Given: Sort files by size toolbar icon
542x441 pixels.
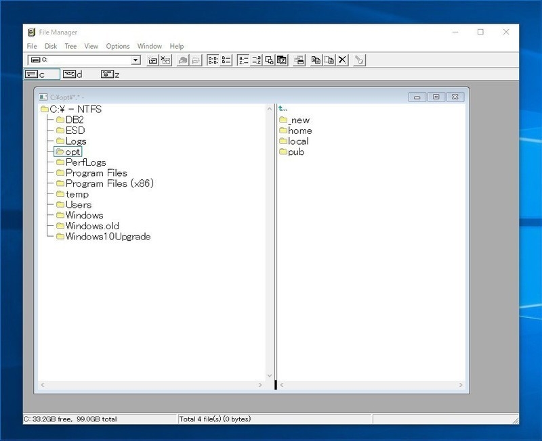Looking at the screenshot, I should pos(269,60).
